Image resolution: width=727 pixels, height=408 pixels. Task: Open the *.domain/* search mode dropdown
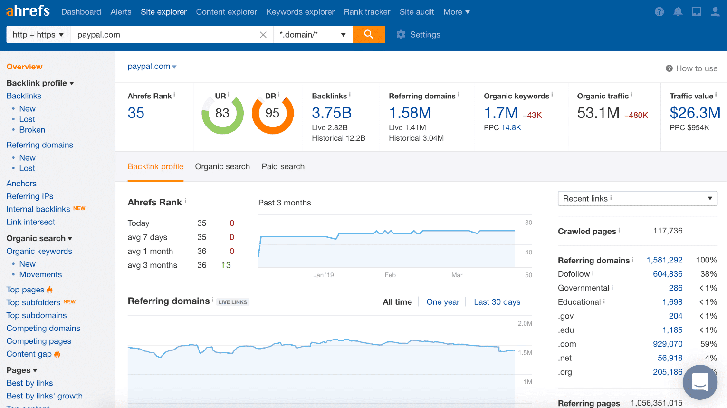[313, 34]
